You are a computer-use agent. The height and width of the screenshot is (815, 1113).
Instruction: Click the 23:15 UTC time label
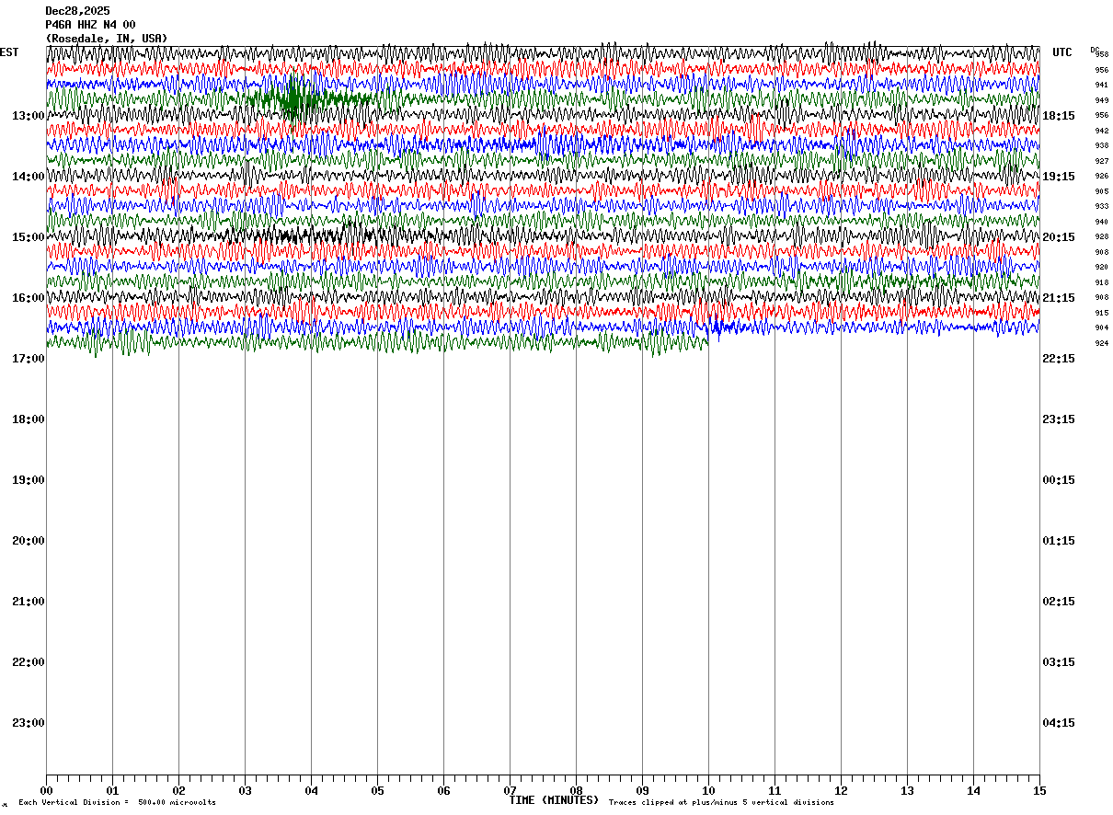[x=1058, y=419]
